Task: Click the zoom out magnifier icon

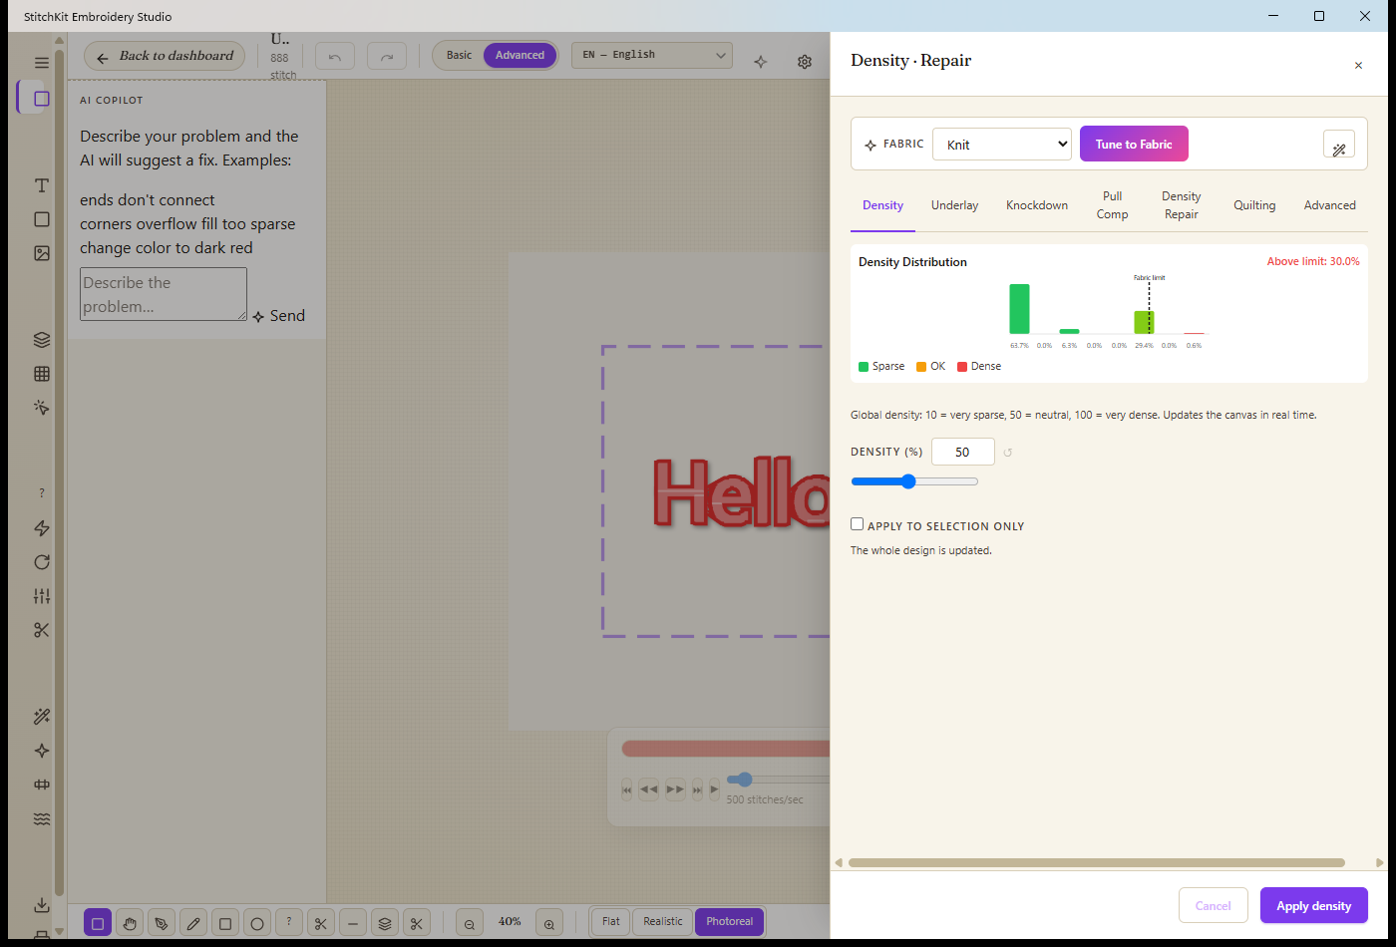Action: (x=470, y=923)
